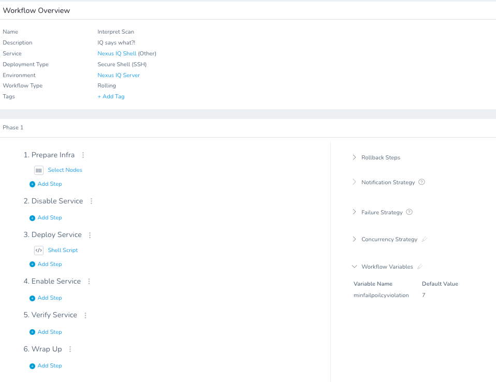The height and width of the screenshot is (382, 496).
Task: Open the Nexus IQ Shell service link
Action: pos(116,53)
